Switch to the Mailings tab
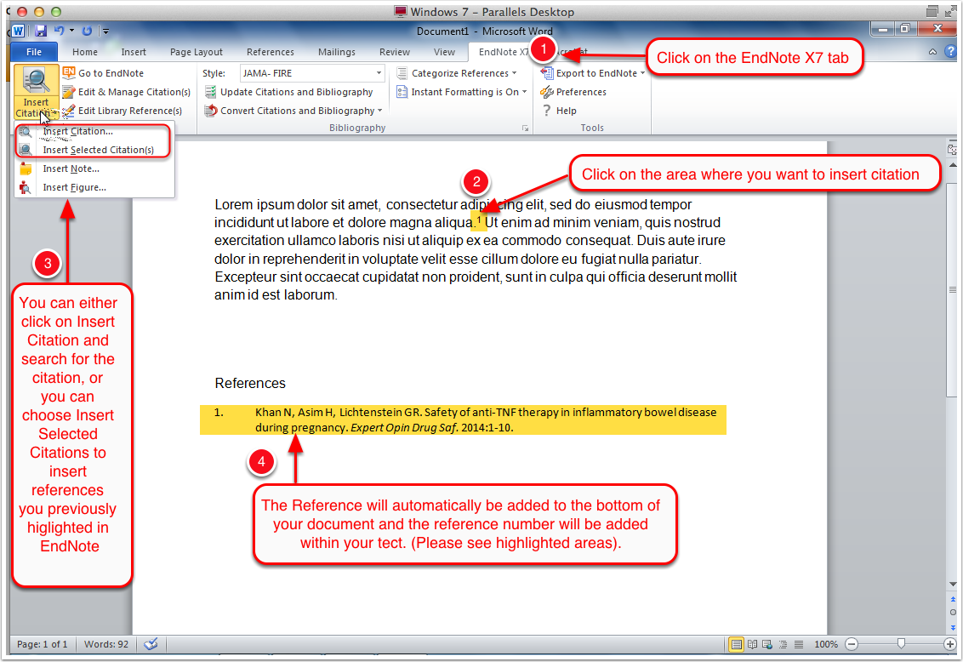The width and height of the screenshot is (963, 662). (337, 52)
